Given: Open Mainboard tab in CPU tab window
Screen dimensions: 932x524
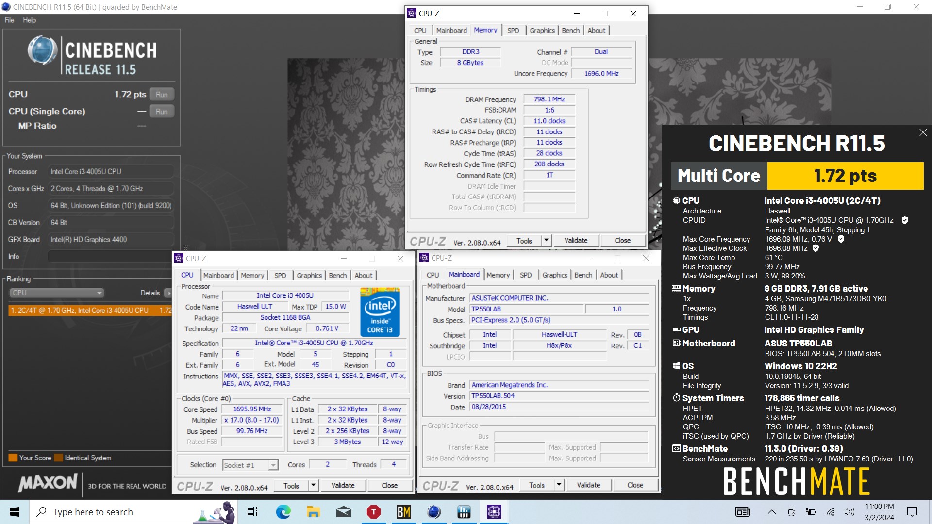Looking at the screenshot, I should pyautogui.click(x=218, y=275).
